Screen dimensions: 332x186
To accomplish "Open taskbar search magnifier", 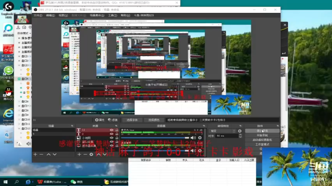I will pos(17,181).
